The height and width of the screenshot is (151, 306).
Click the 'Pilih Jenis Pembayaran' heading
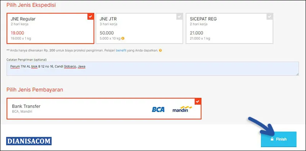tap(35, 90)
